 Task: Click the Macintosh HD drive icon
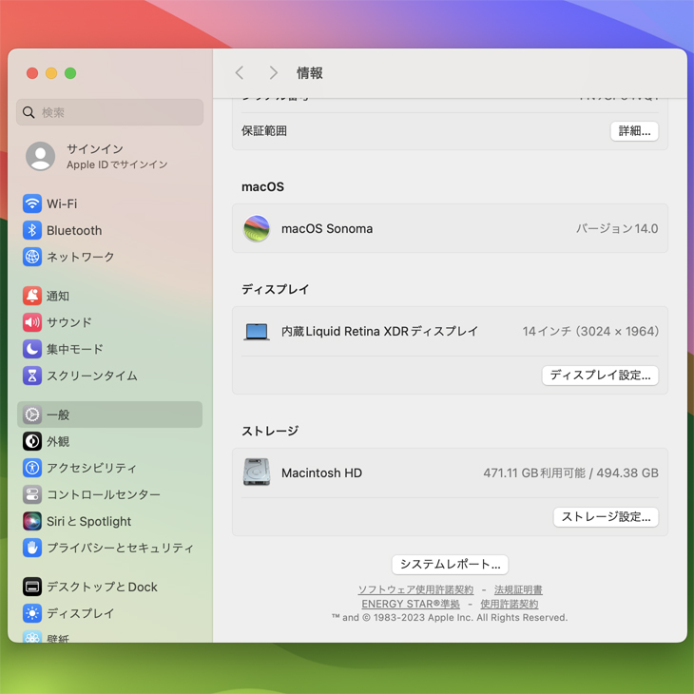pyautogui.click(x=257, y=472)
